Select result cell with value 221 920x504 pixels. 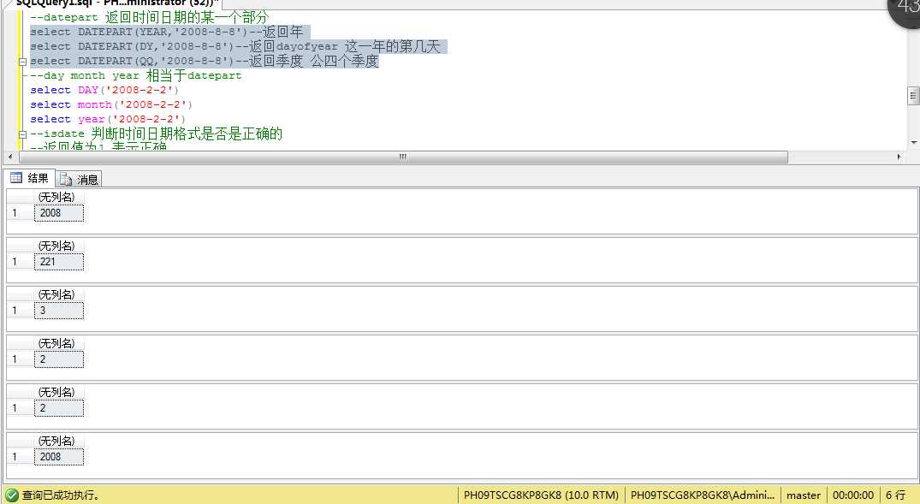[59, 262]
